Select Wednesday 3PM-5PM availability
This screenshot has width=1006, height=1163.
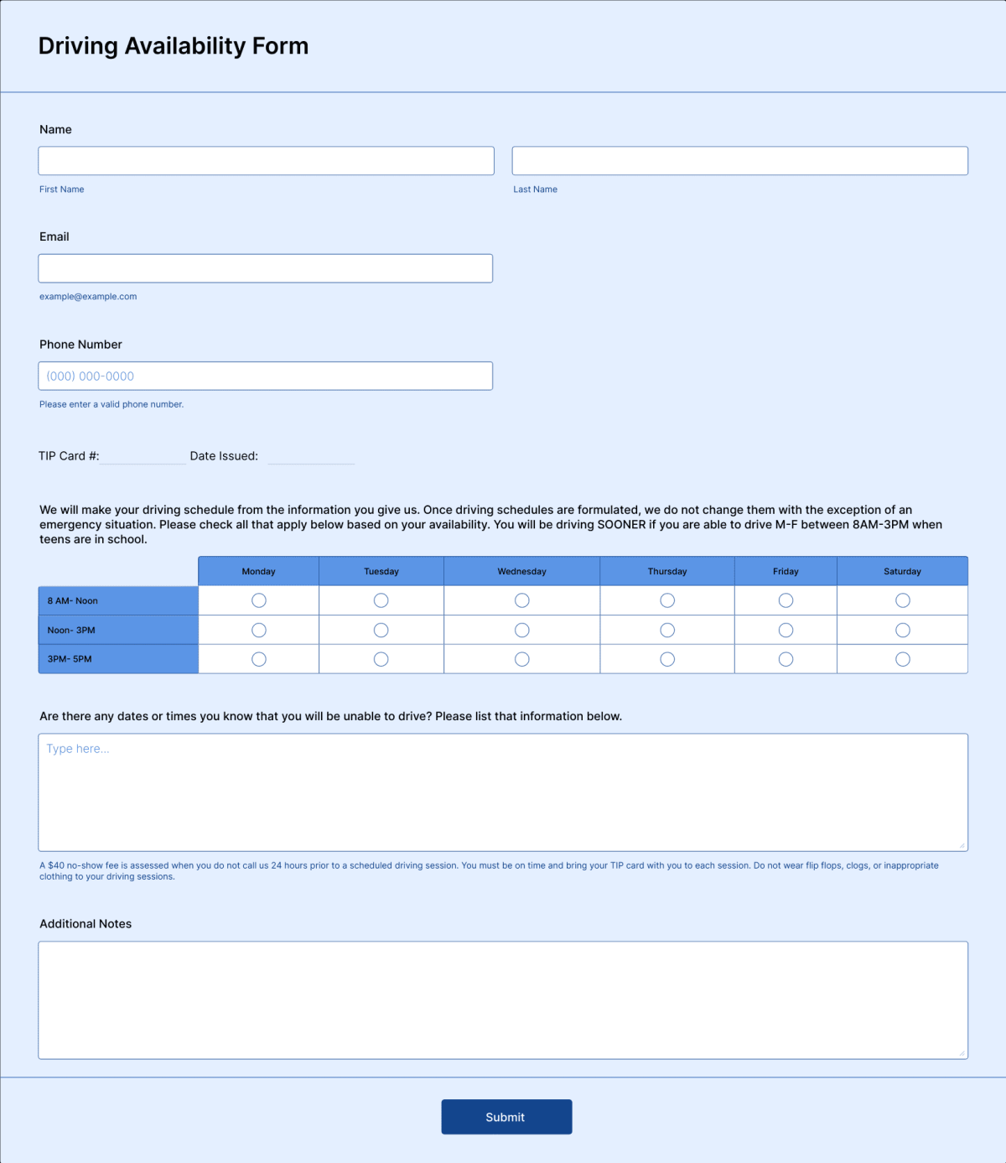(521, 659)
